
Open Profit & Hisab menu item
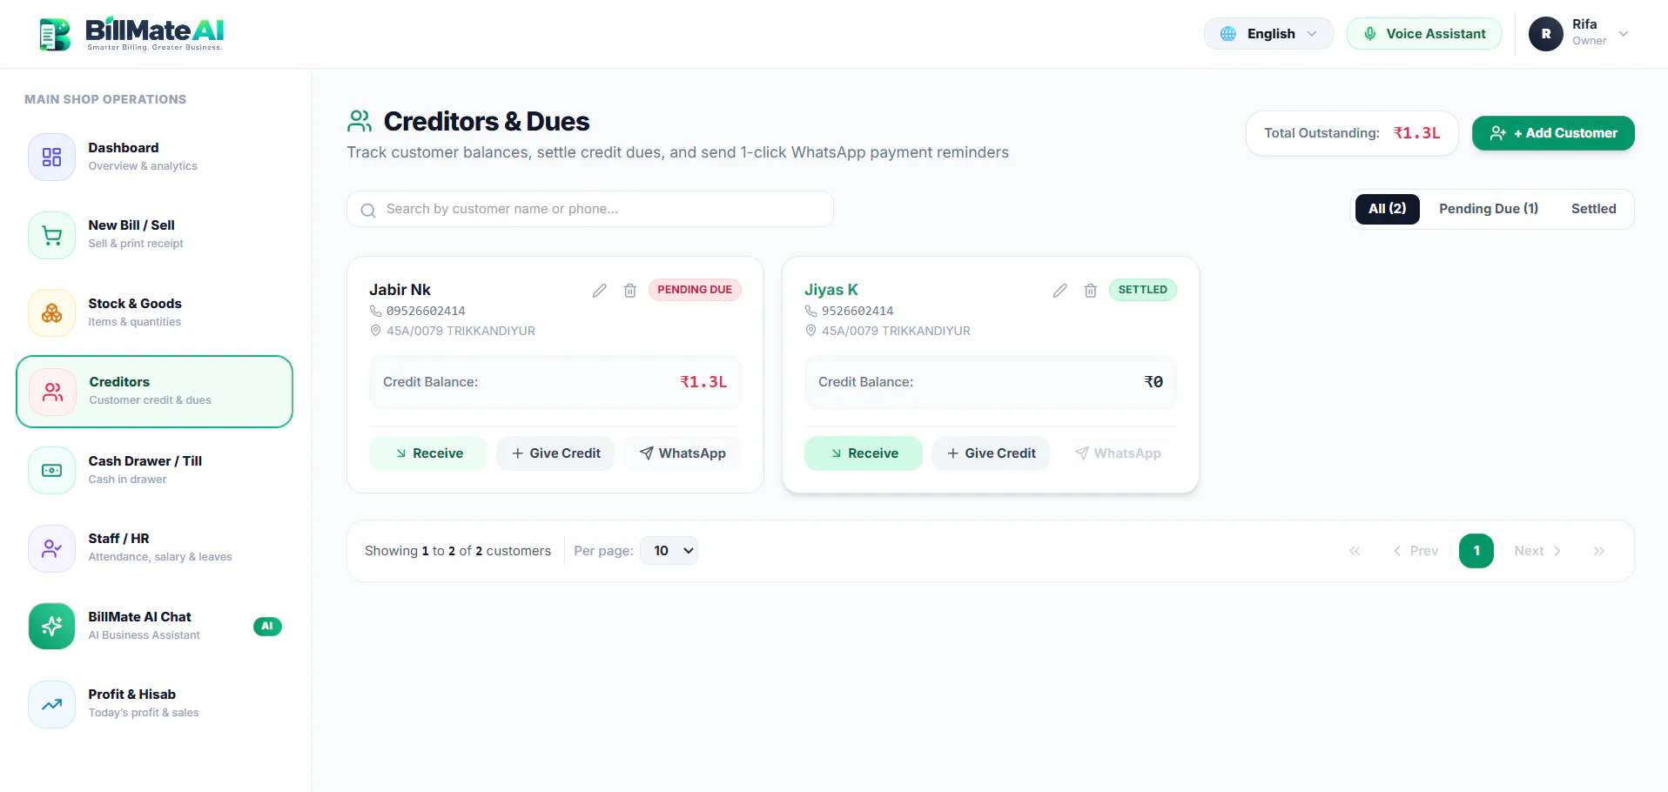[x=155, y=704]
